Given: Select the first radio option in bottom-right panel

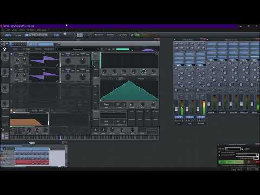Looking at the screenshot, I should [220, 152].
